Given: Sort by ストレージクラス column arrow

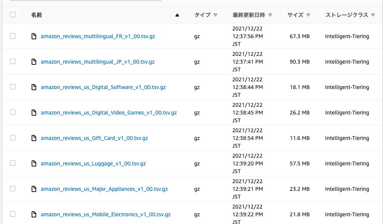Looking at the screenshot, I should click(x=373, y=15).
